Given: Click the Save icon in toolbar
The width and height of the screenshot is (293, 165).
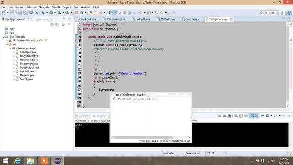Looking at the screenshot, I should click(20, 13).
